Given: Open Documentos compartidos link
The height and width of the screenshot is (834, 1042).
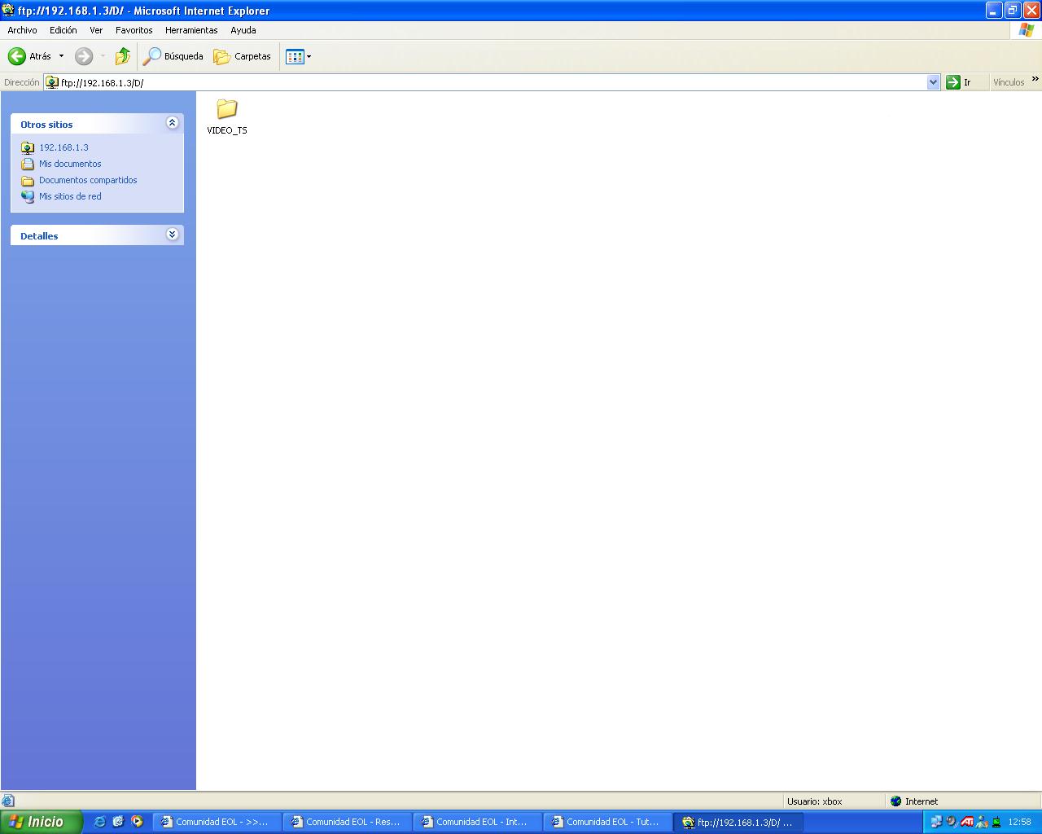Looking at the screenshot, I should pyautogui.click(x=88, y=180).
